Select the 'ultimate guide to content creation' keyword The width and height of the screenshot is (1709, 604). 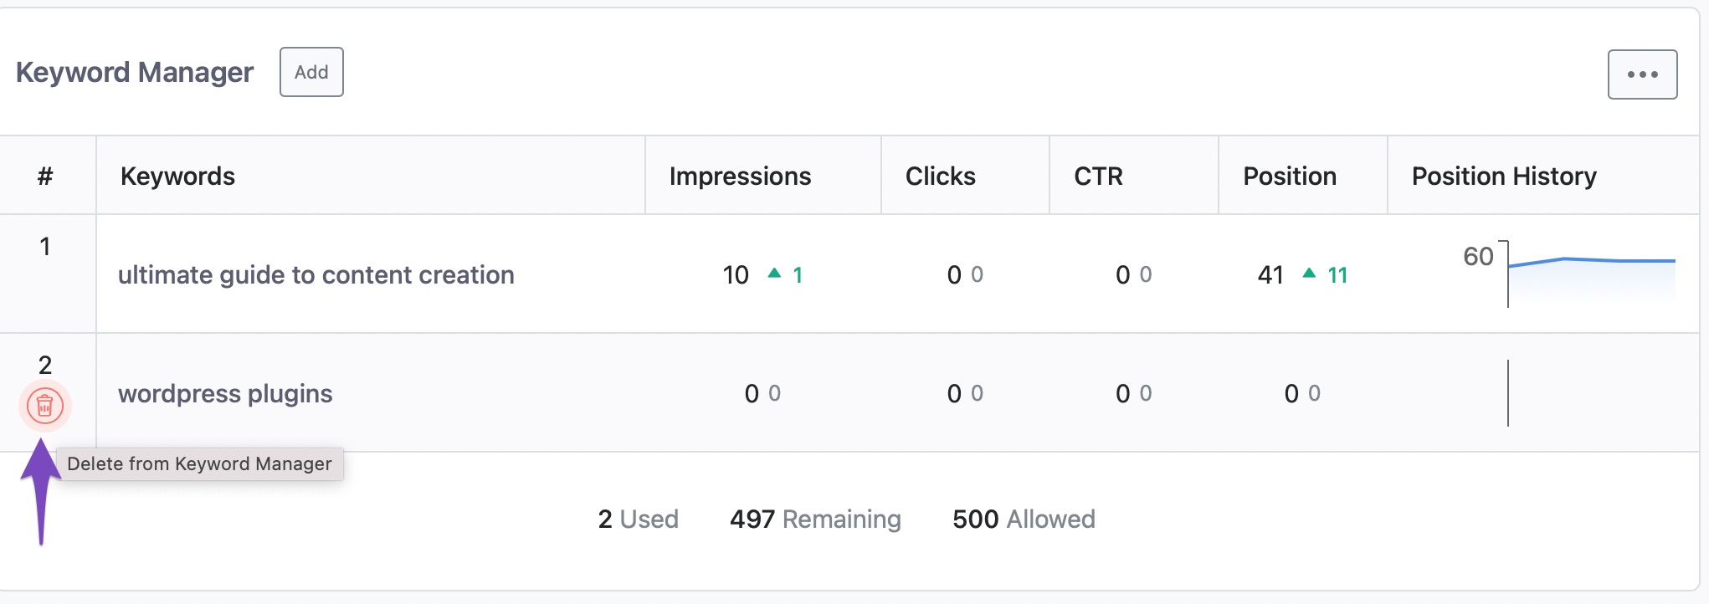tap(316, 275)
